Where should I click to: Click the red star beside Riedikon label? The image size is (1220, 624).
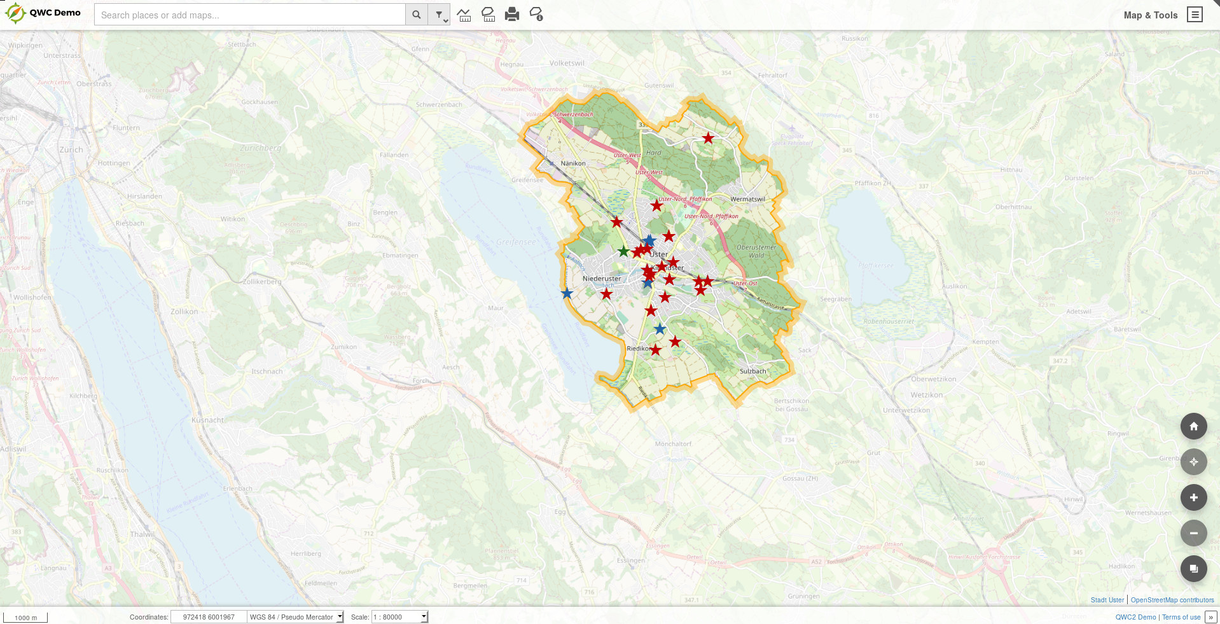pos(655,350)
